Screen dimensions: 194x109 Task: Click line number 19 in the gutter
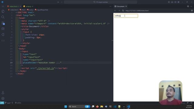(11, 63)
